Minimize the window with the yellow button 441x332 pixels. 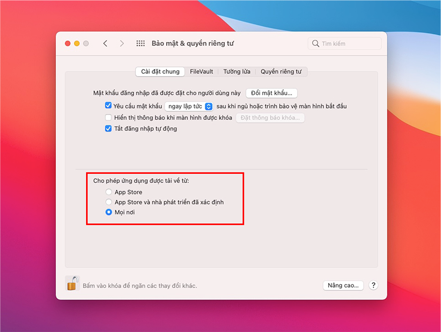(x=77, y=44)
